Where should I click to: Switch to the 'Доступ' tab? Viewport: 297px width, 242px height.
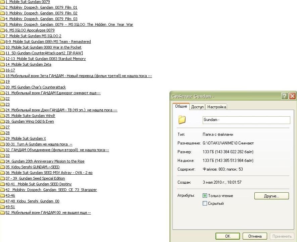click(x=197, y=107)
